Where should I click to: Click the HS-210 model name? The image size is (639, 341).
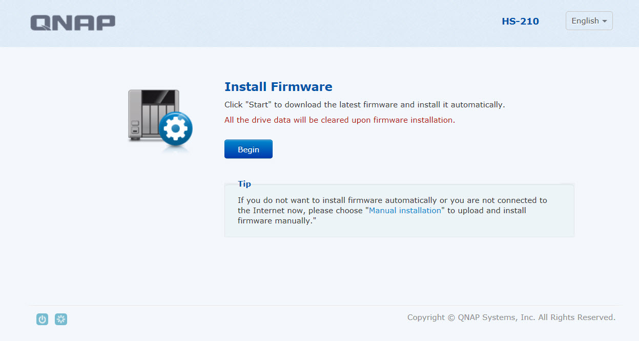click(x=520, y=21)
